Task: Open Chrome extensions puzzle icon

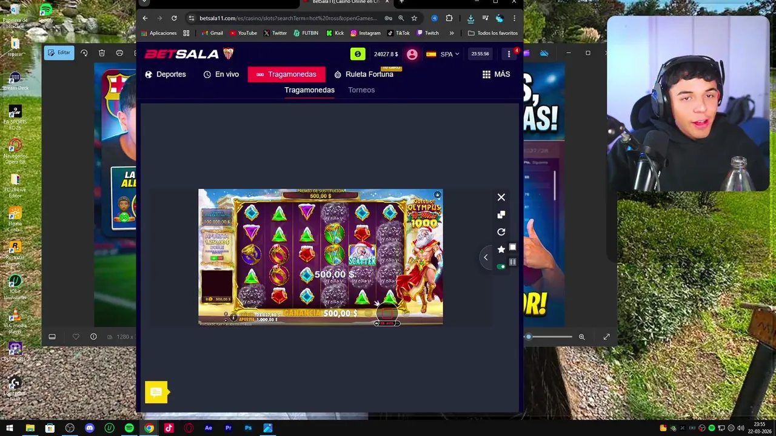Action: coord(449,18)
